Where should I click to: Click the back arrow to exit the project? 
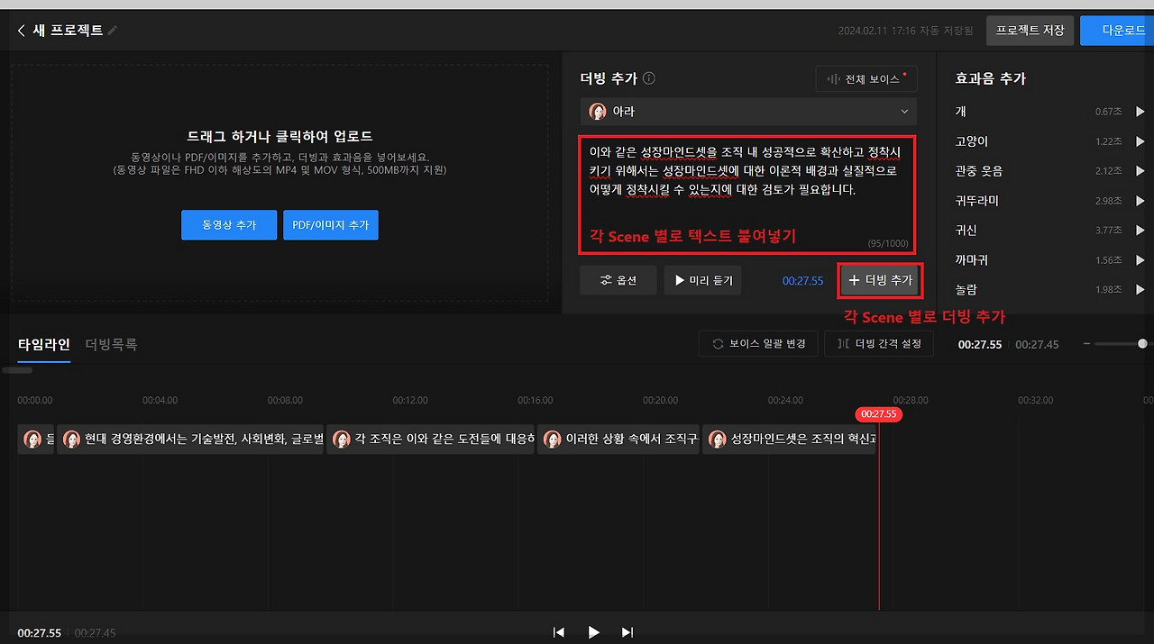[x=20, y=29]
